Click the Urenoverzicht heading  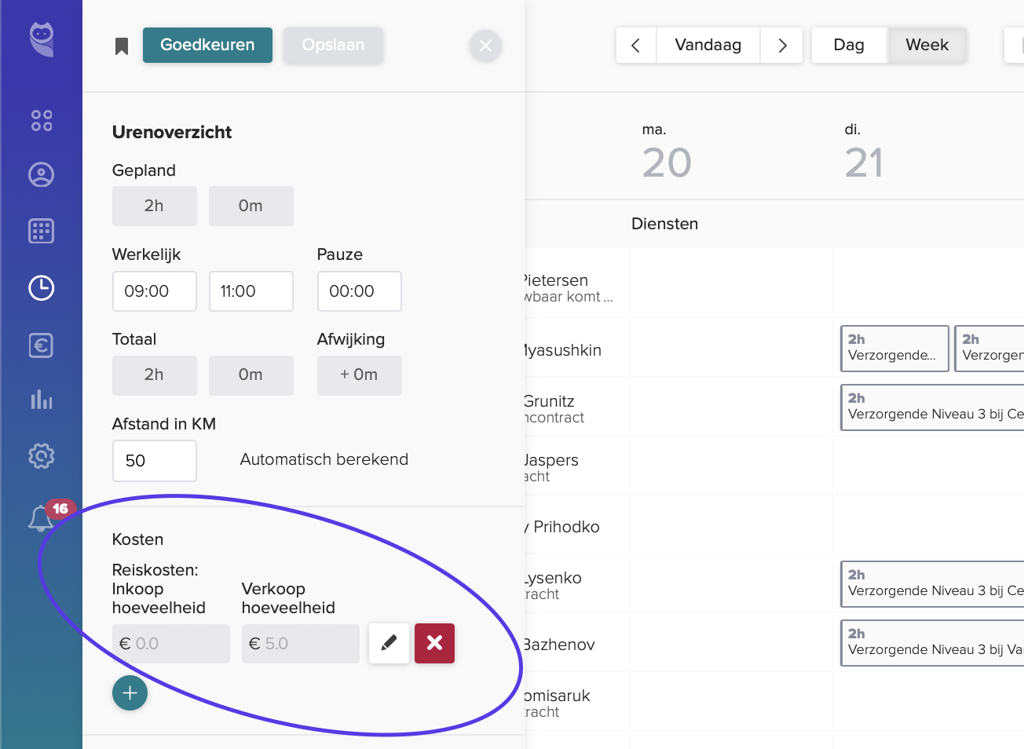click(172, 132)
